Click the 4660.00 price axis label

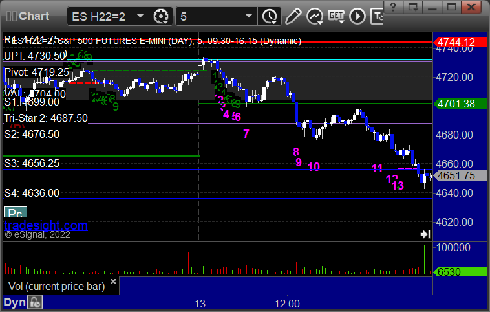[454, 164]
